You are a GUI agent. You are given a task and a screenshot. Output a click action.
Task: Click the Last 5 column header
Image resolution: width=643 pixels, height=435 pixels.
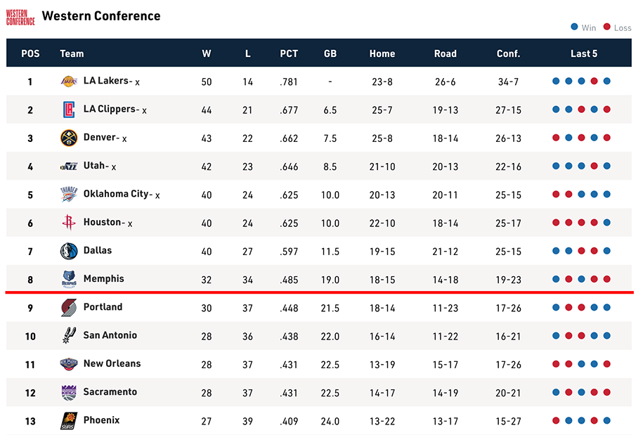click(x=584, y=53)
